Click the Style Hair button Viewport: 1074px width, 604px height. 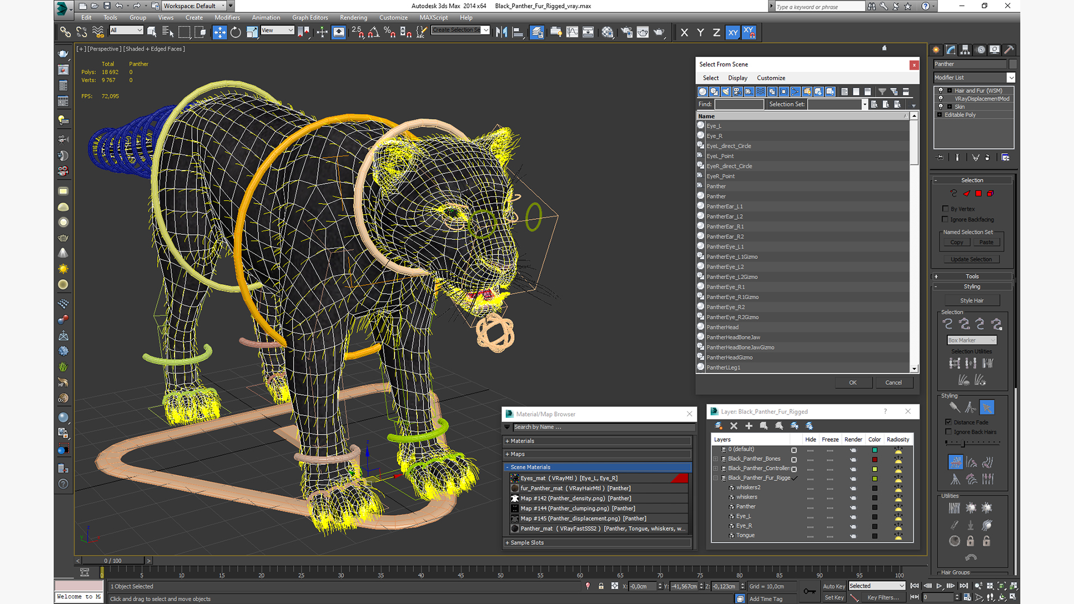coord(972,300)
